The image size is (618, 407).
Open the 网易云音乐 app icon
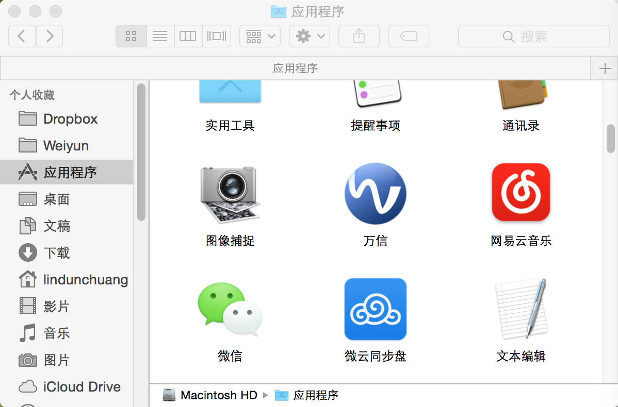coord(521,193)
